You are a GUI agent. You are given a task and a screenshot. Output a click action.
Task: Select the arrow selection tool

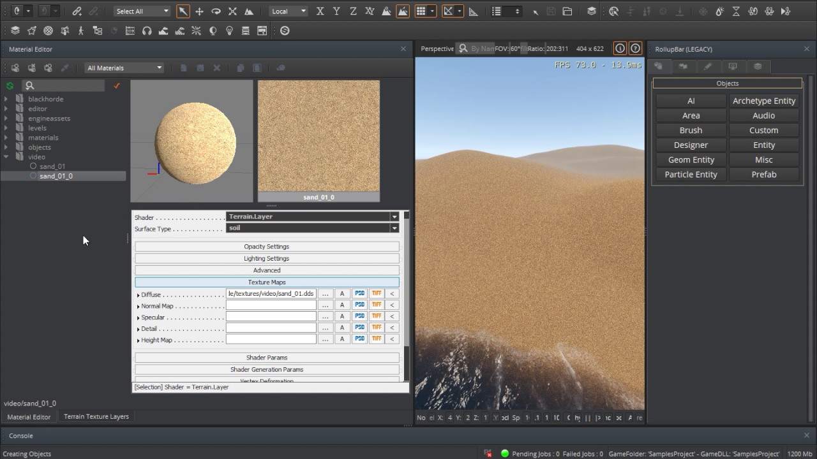pos(183,11)
